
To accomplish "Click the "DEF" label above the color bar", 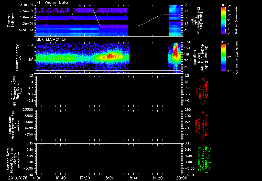I will click(x=224, y=42).
